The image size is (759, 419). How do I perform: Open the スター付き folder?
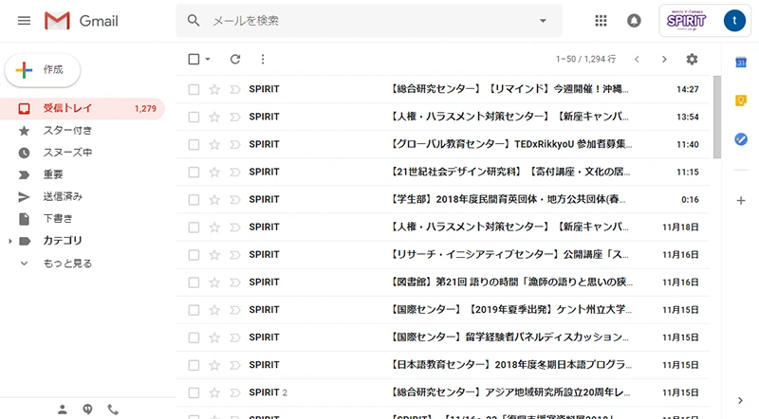(x=67, y=130)
